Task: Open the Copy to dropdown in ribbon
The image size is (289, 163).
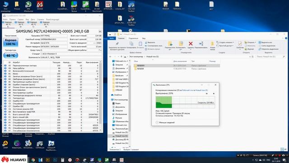Action: pyautogui.click(x=181, y=50)
